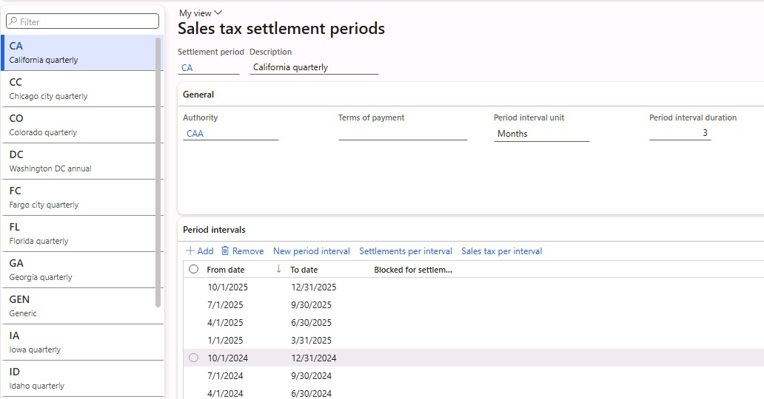Expand the My view dropdown
This screenshot has width=764, height=399.
click(x=201, y=13)
